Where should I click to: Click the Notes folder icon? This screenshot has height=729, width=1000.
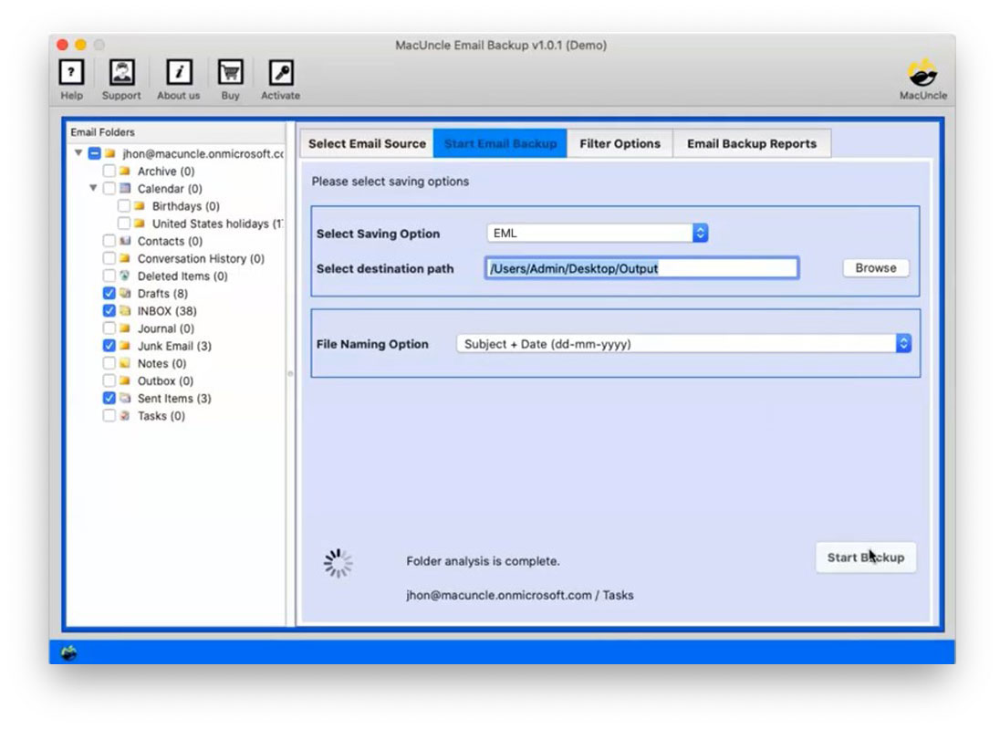pos(125,363)
